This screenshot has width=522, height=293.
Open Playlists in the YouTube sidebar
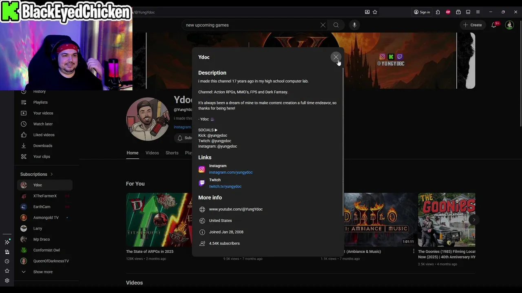tap(45, 102)
